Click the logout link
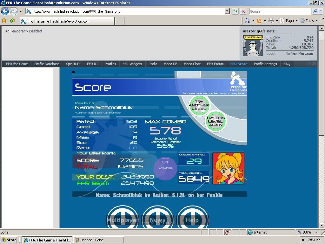Screen dimensions: 325x244 click(x=271, y=53)
